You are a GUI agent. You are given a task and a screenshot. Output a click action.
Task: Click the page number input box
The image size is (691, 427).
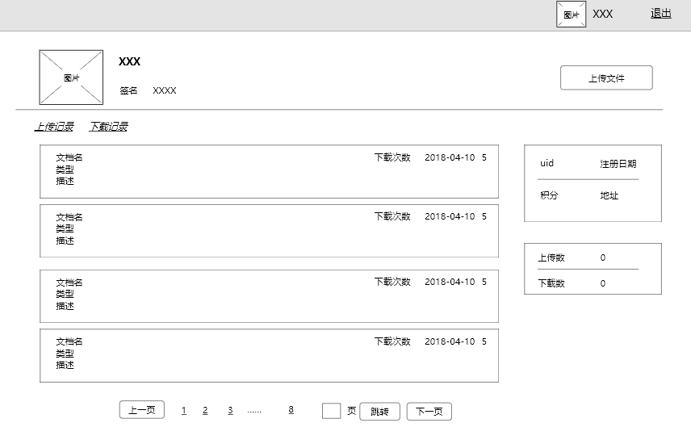pos(331,411)
